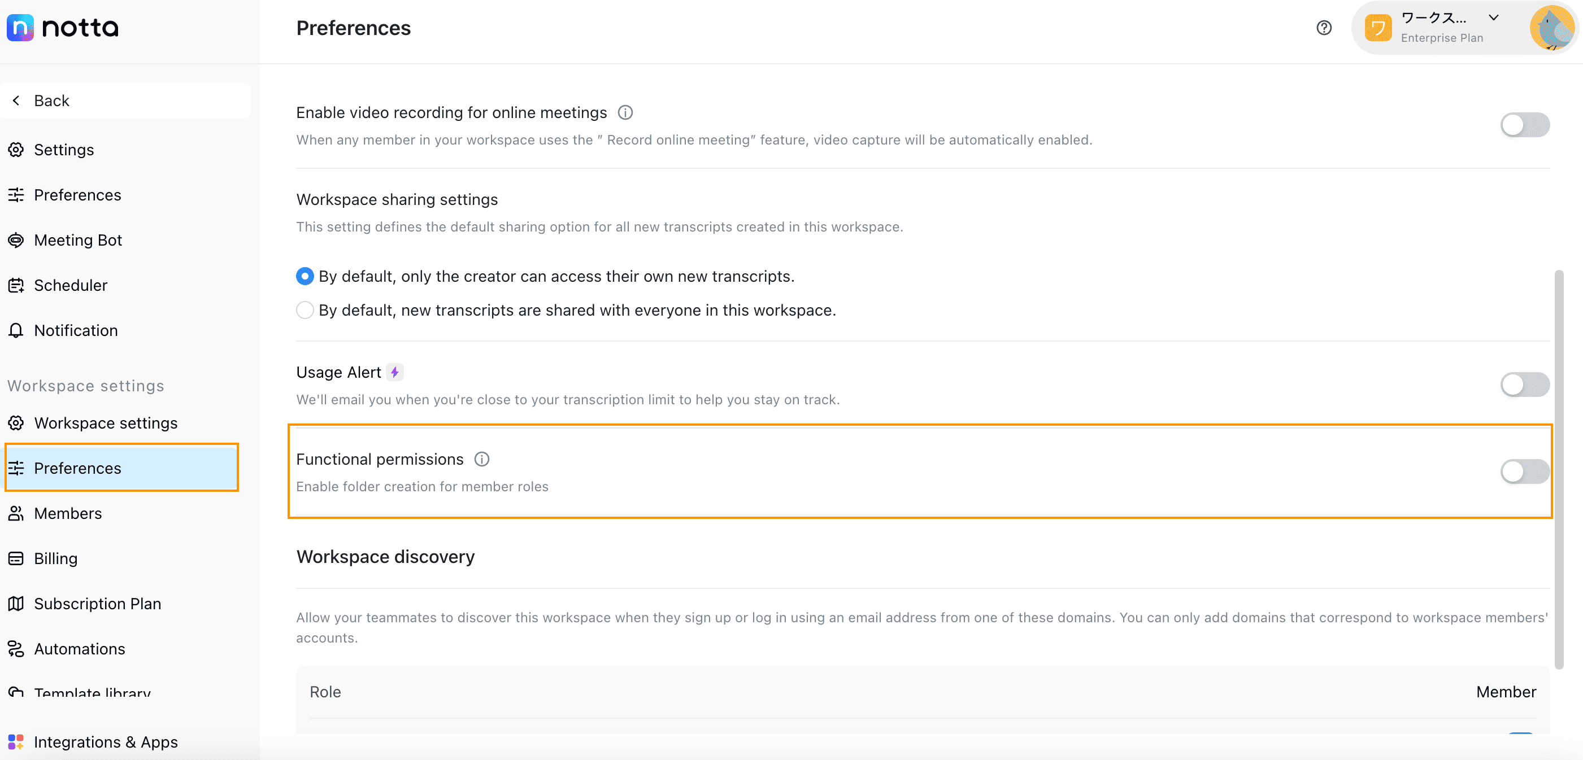This screenshot has height=760, width=1583.
Task: Click the Scheduler calendar icon
Action: pyautogui.click(x=16, y=285)
